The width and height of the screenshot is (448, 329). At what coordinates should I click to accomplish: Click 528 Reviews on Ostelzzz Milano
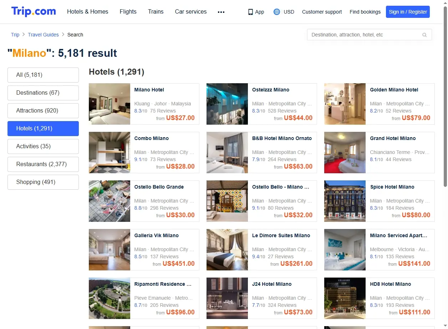click(282, 111)
